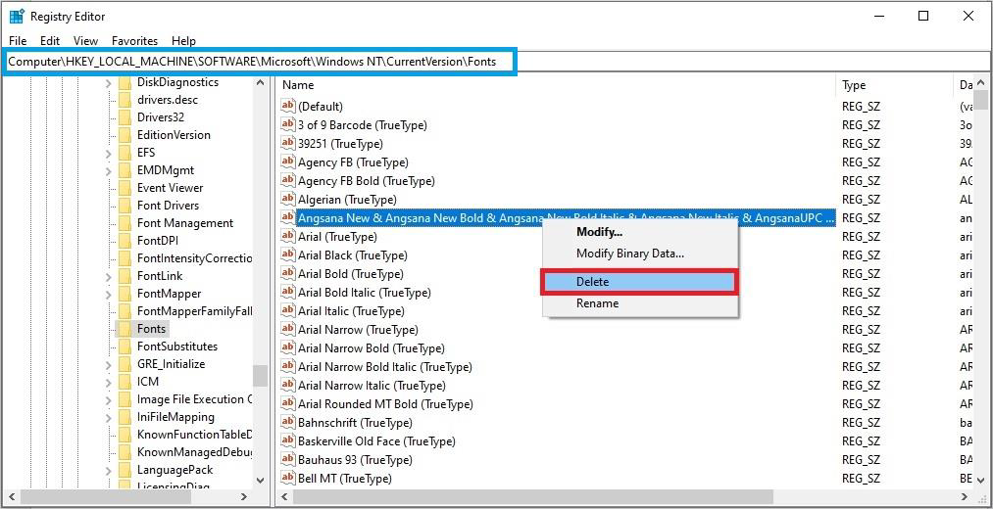Click the icon beside Bauhaus 93 (TrueType)
Screen dimensions: 993x509
click(x=288, y=460)
